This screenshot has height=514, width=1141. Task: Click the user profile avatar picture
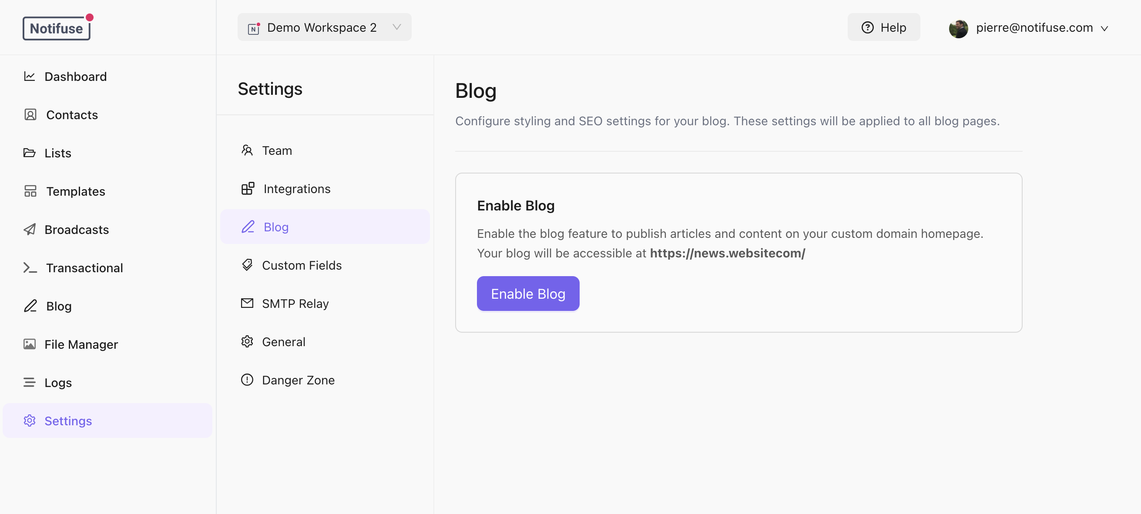click(959, 27)
